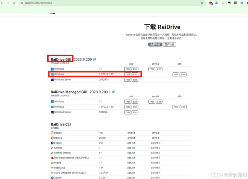
Task: Click the browser forward arrow
Action: point(8,3)
